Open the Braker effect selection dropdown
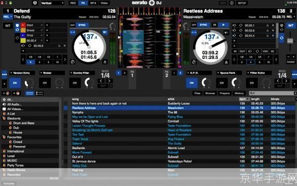 52,73
